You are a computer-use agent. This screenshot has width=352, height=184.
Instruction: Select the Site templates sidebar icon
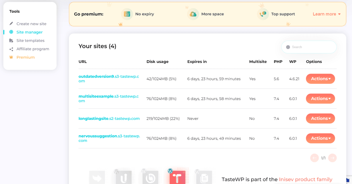[x=11, y=40]
